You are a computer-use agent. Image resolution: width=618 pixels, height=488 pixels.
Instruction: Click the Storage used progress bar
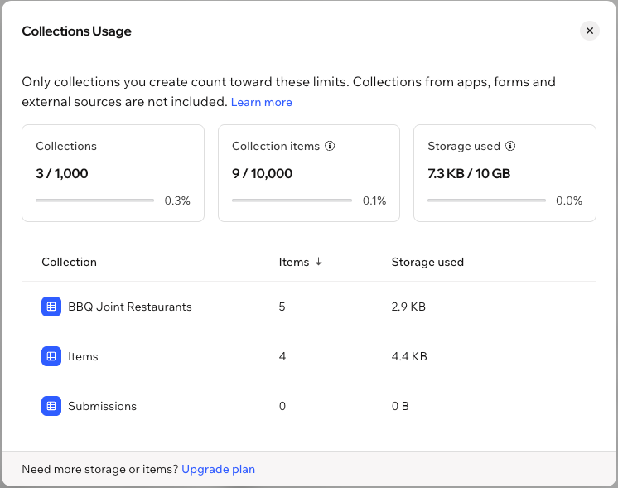point(486,201)
